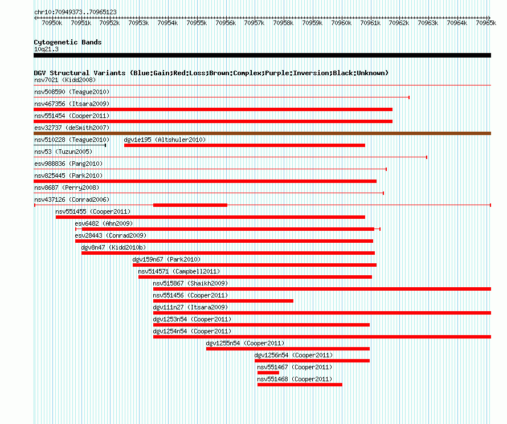The height and width of the screenshot is (424, 507).
Task: Click the 70953k ruler tick label
Action: click(x=138, y=23)
